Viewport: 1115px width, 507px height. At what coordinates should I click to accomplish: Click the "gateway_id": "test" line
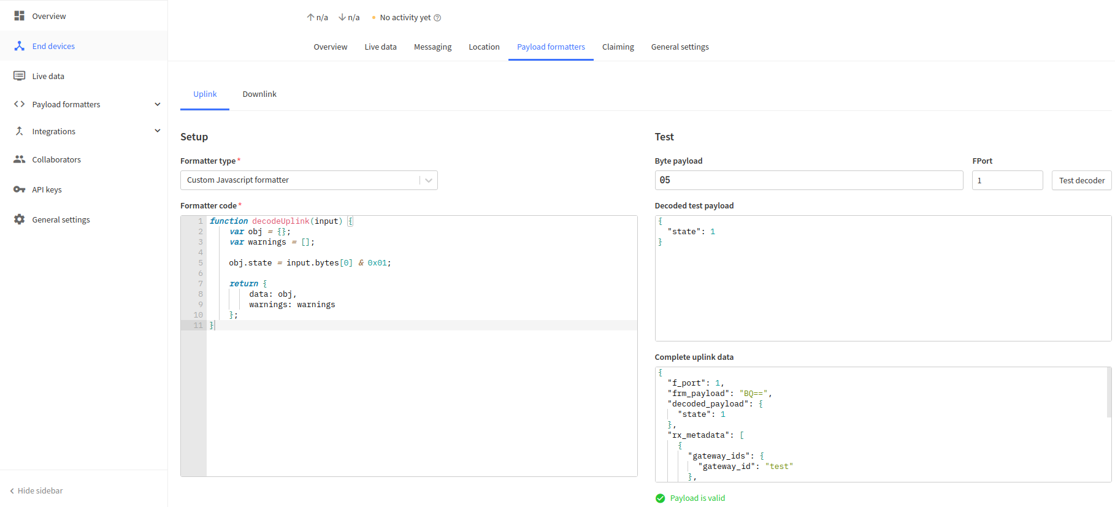(746, 467)
